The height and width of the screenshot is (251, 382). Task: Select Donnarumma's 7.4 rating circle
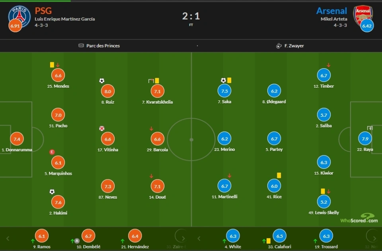click(x=17, y=139)
